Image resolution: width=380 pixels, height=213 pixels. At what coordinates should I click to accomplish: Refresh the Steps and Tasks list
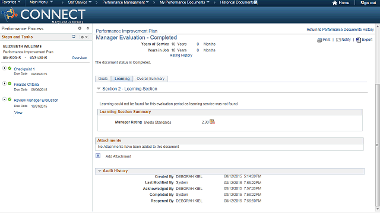[x=74, y=37]
